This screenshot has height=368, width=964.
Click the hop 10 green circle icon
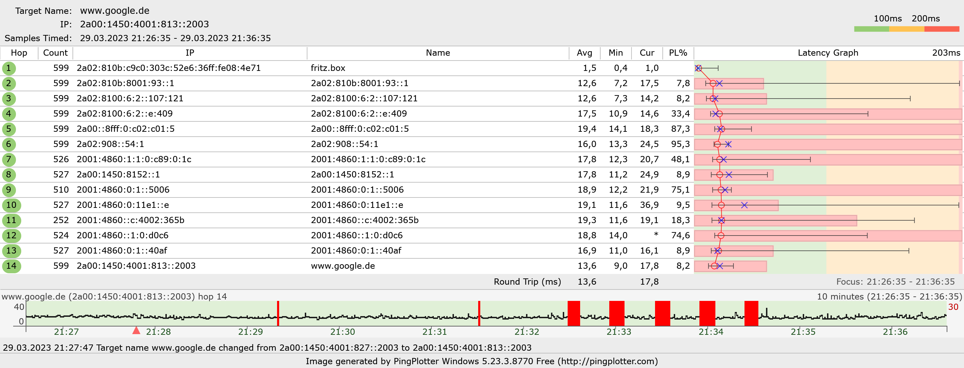(x=11, y=205)
